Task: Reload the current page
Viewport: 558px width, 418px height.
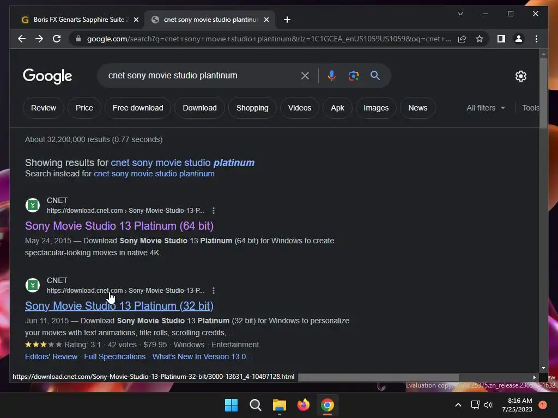Action: click(57, 39)
